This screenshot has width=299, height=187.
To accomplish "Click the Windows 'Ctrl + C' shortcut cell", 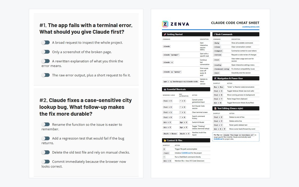I will tap(168, 101).
